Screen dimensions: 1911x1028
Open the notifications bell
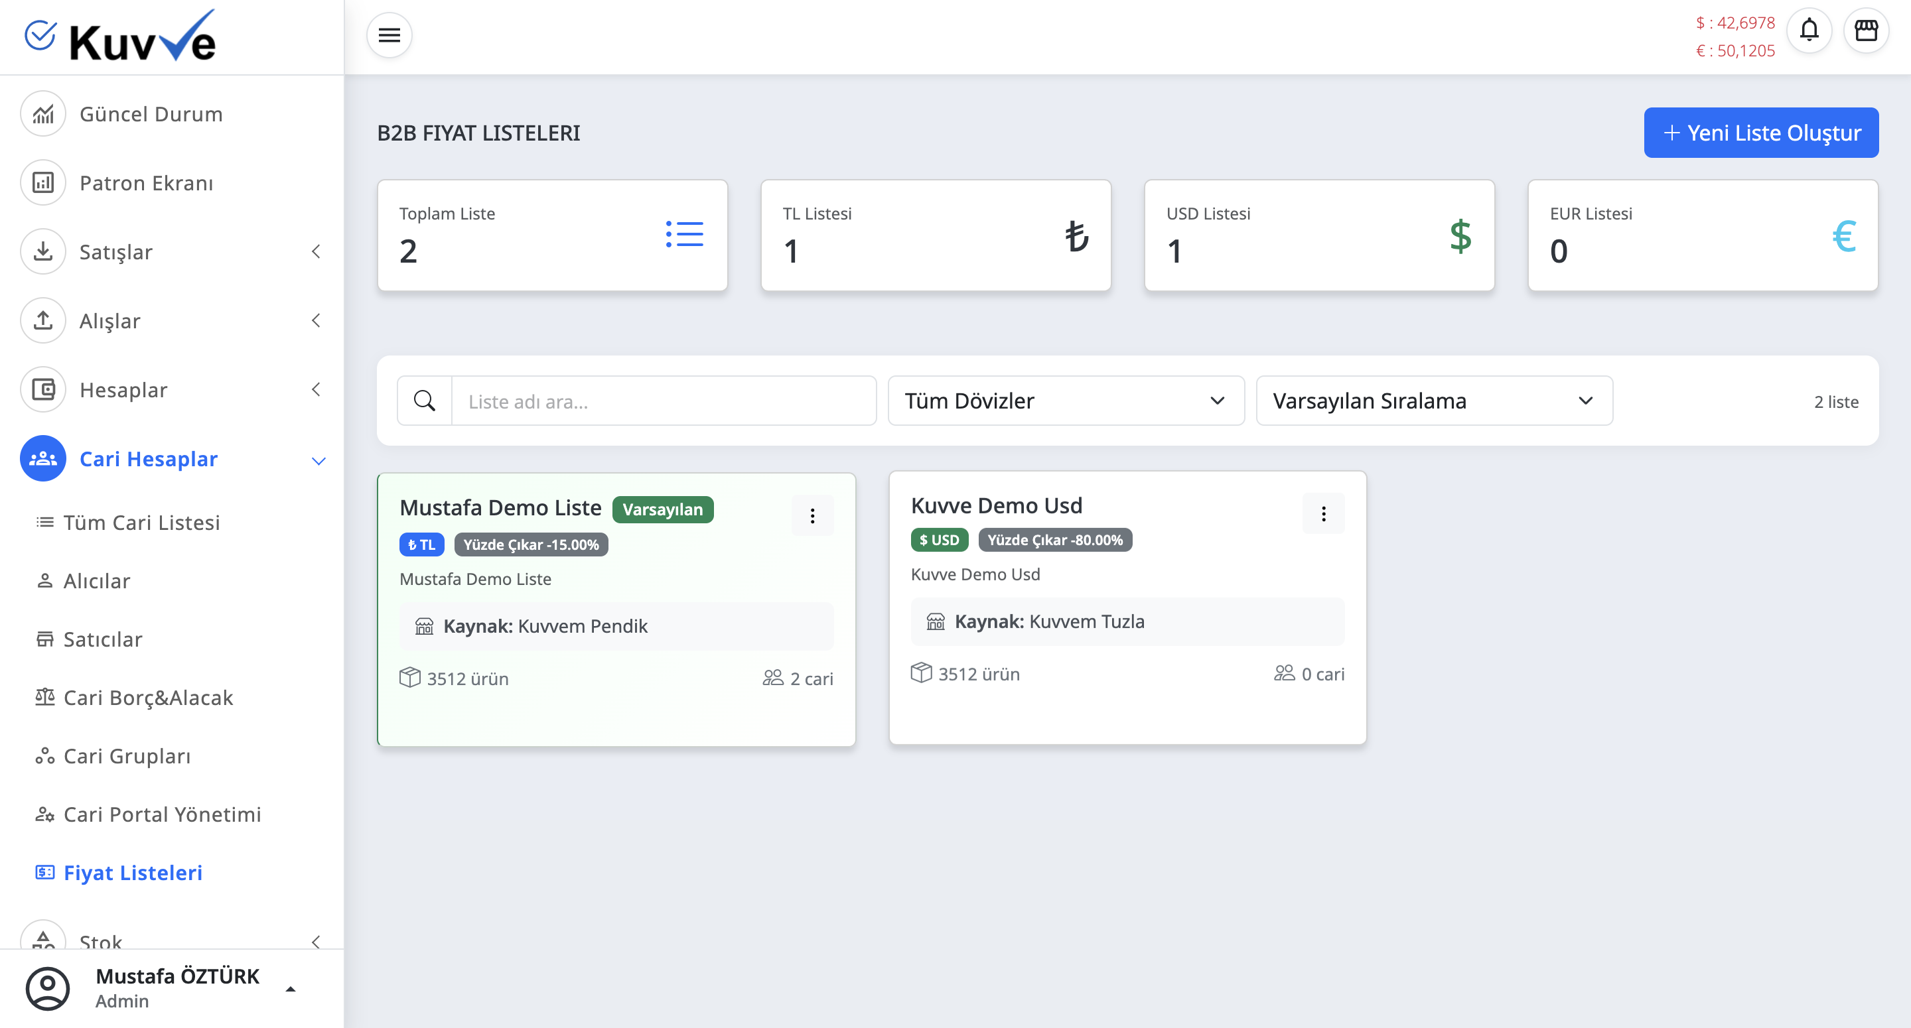[1809, 31]
